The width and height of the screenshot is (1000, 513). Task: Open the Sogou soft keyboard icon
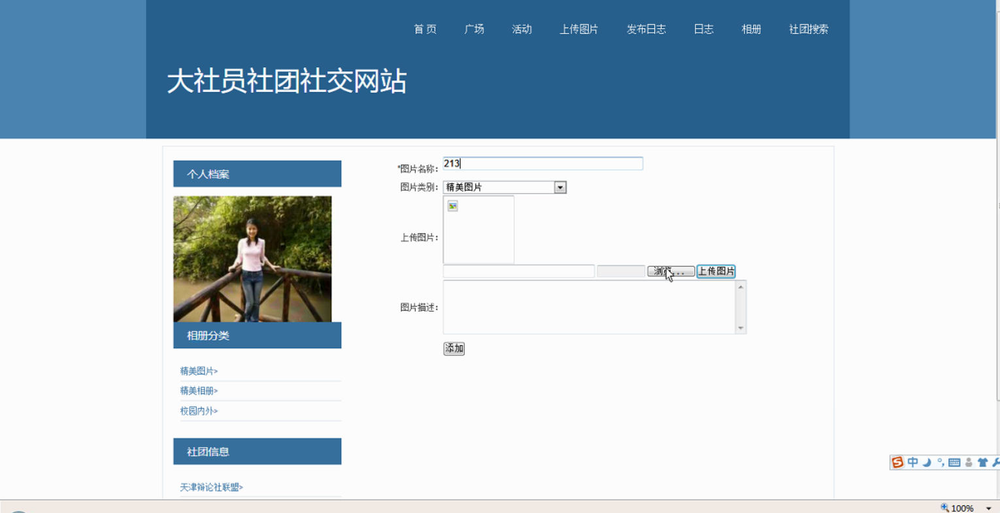click(954, 462)
